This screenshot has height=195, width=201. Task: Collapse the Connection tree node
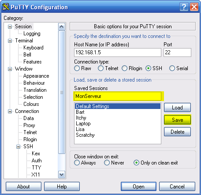pos(10,111)
